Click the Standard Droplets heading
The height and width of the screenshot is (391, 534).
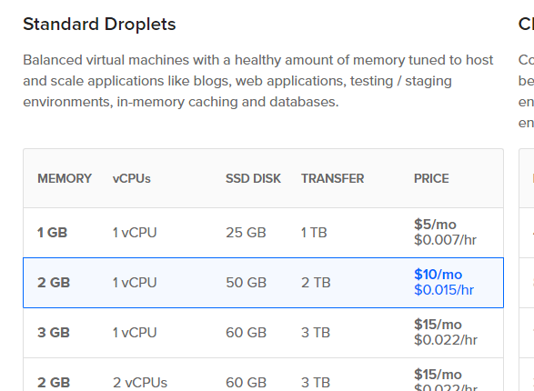click(x=99, y=25)
